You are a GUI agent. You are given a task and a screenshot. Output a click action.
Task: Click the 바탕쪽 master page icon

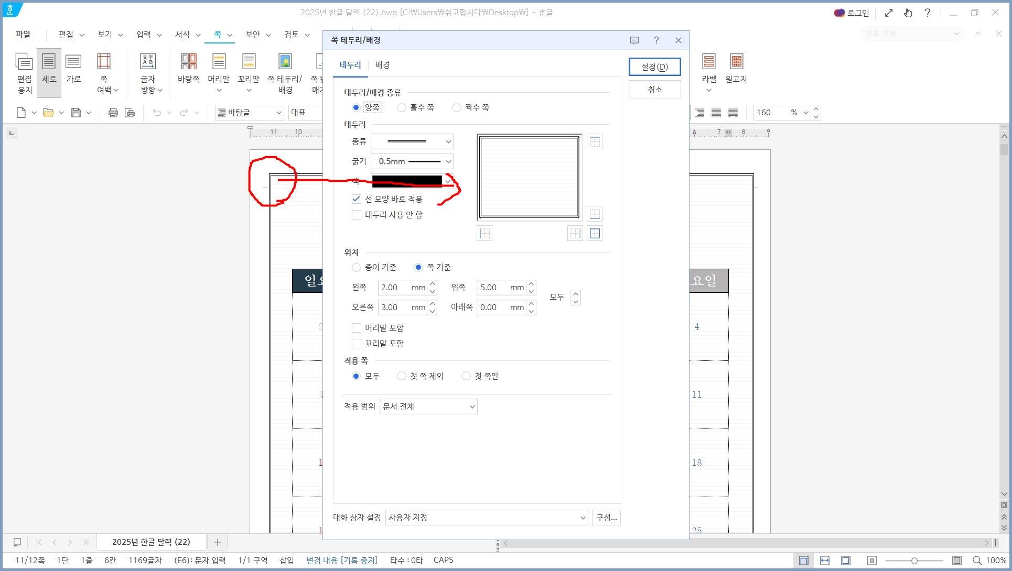(x=188, y=68)
